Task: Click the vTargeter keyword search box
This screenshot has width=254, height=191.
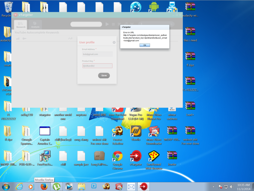Action: click(86, 24)
